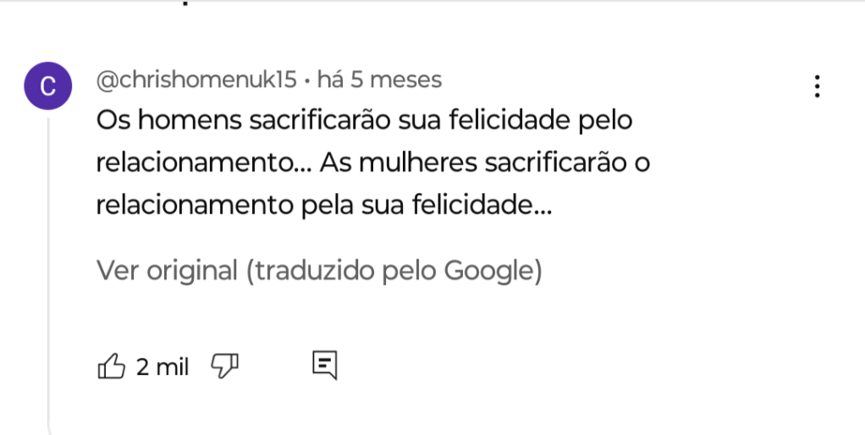Like the comment with the thumbs-up icon
Image resolution: width=865 pixels, height=435 pixels.
112,366
